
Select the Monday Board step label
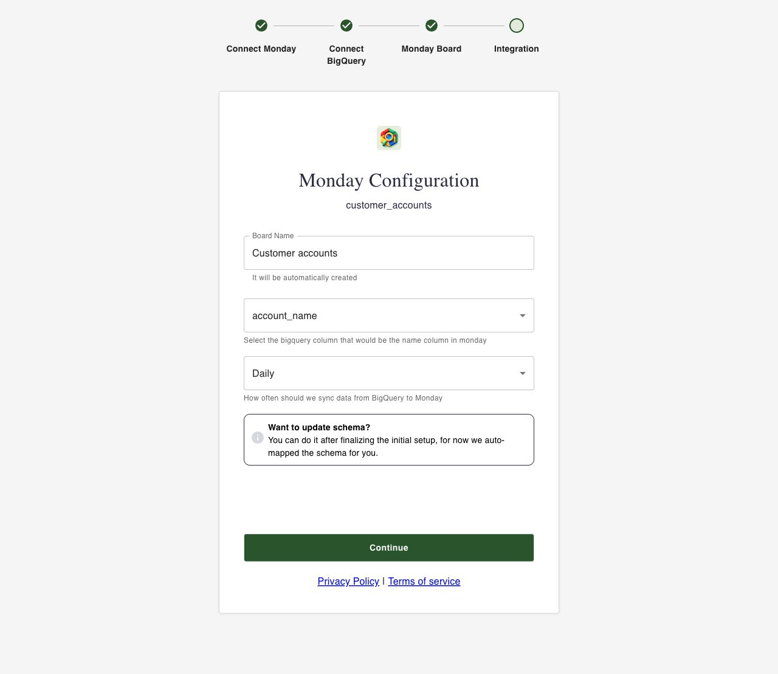432,49
